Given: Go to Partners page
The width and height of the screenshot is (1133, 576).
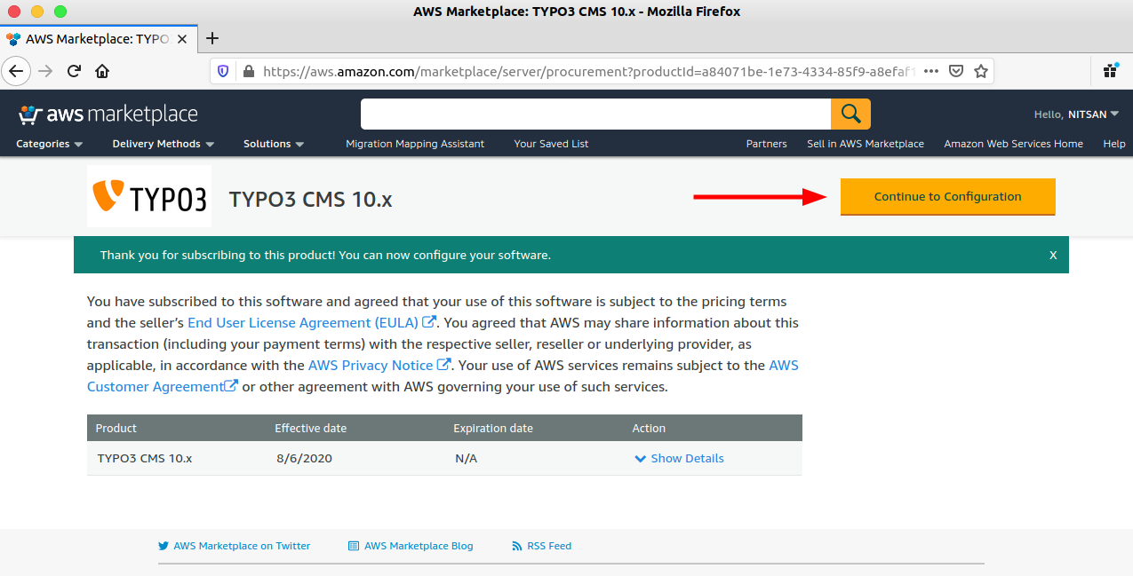Looking at the screenshot, I should point(766,144).
